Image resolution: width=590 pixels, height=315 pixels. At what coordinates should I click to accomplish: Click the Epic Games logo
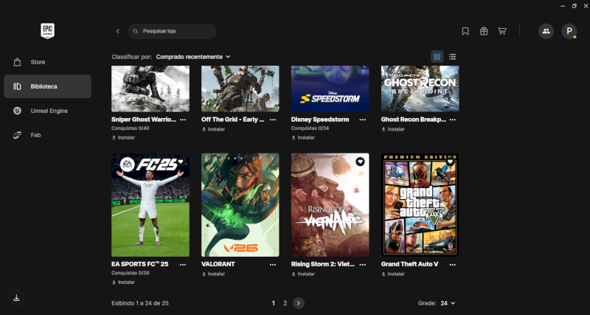47,31
